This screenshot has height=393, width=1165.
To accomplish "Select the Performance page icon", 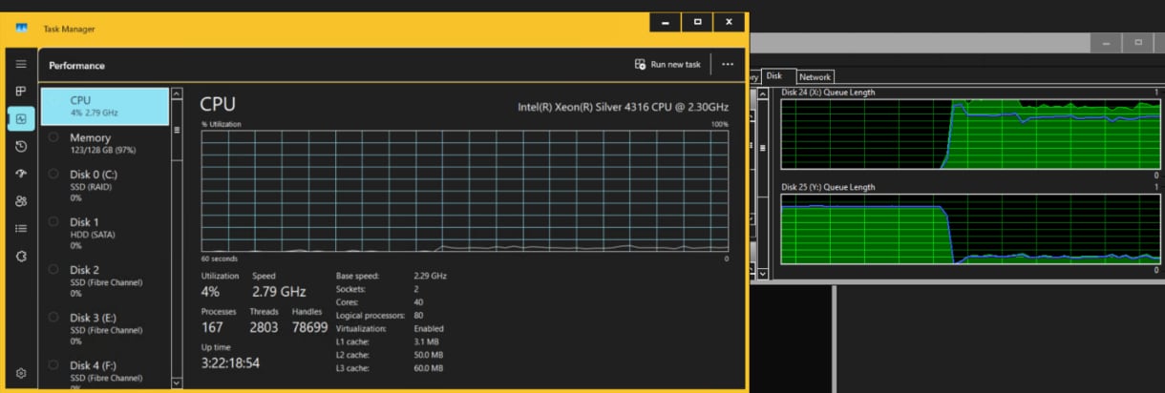I will point(21,118).
